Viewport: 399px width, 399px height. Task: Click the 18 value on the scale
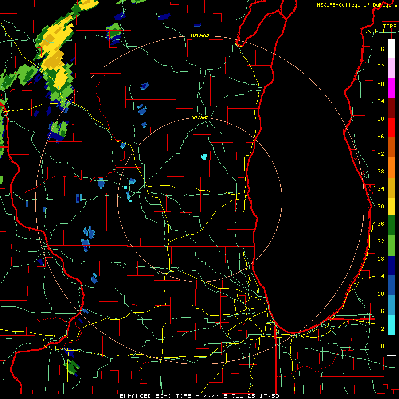tap(381, 259)
